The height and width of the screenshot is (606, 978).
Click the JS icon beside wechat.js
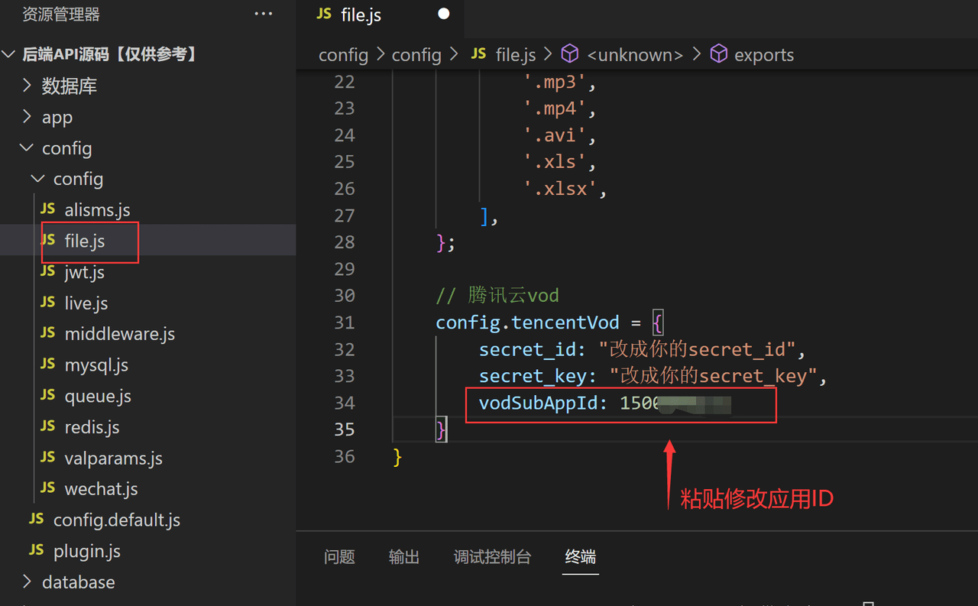pyautogui.click(x=47, y=488)
